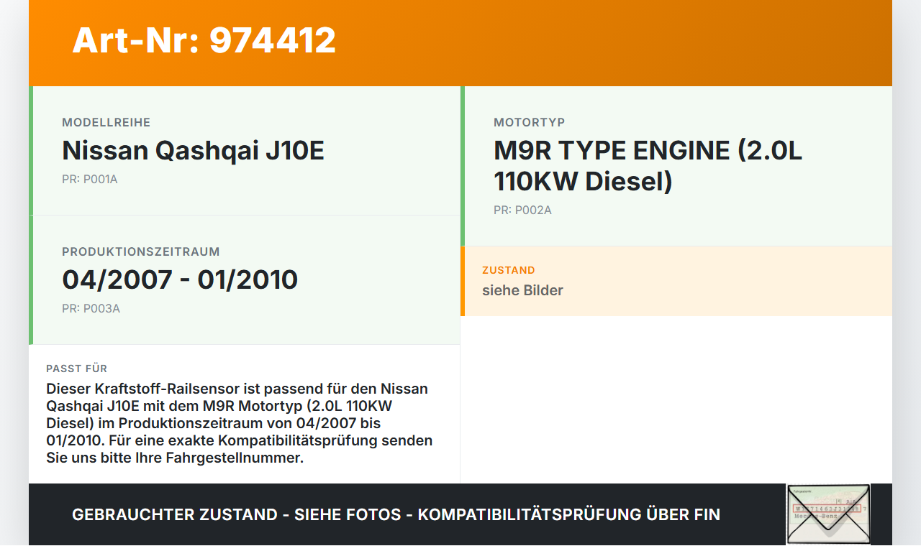The height and width of the screenshot is (546, 921).
Task: Click the PASST FÜR label
Action: [x=76, y=369]
